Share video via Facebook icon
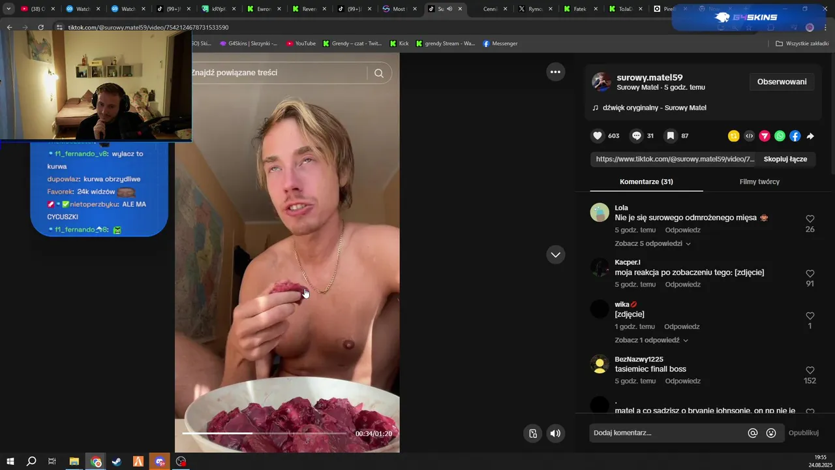The width and height of the screenshot is (835, 470). coord(795,136)
